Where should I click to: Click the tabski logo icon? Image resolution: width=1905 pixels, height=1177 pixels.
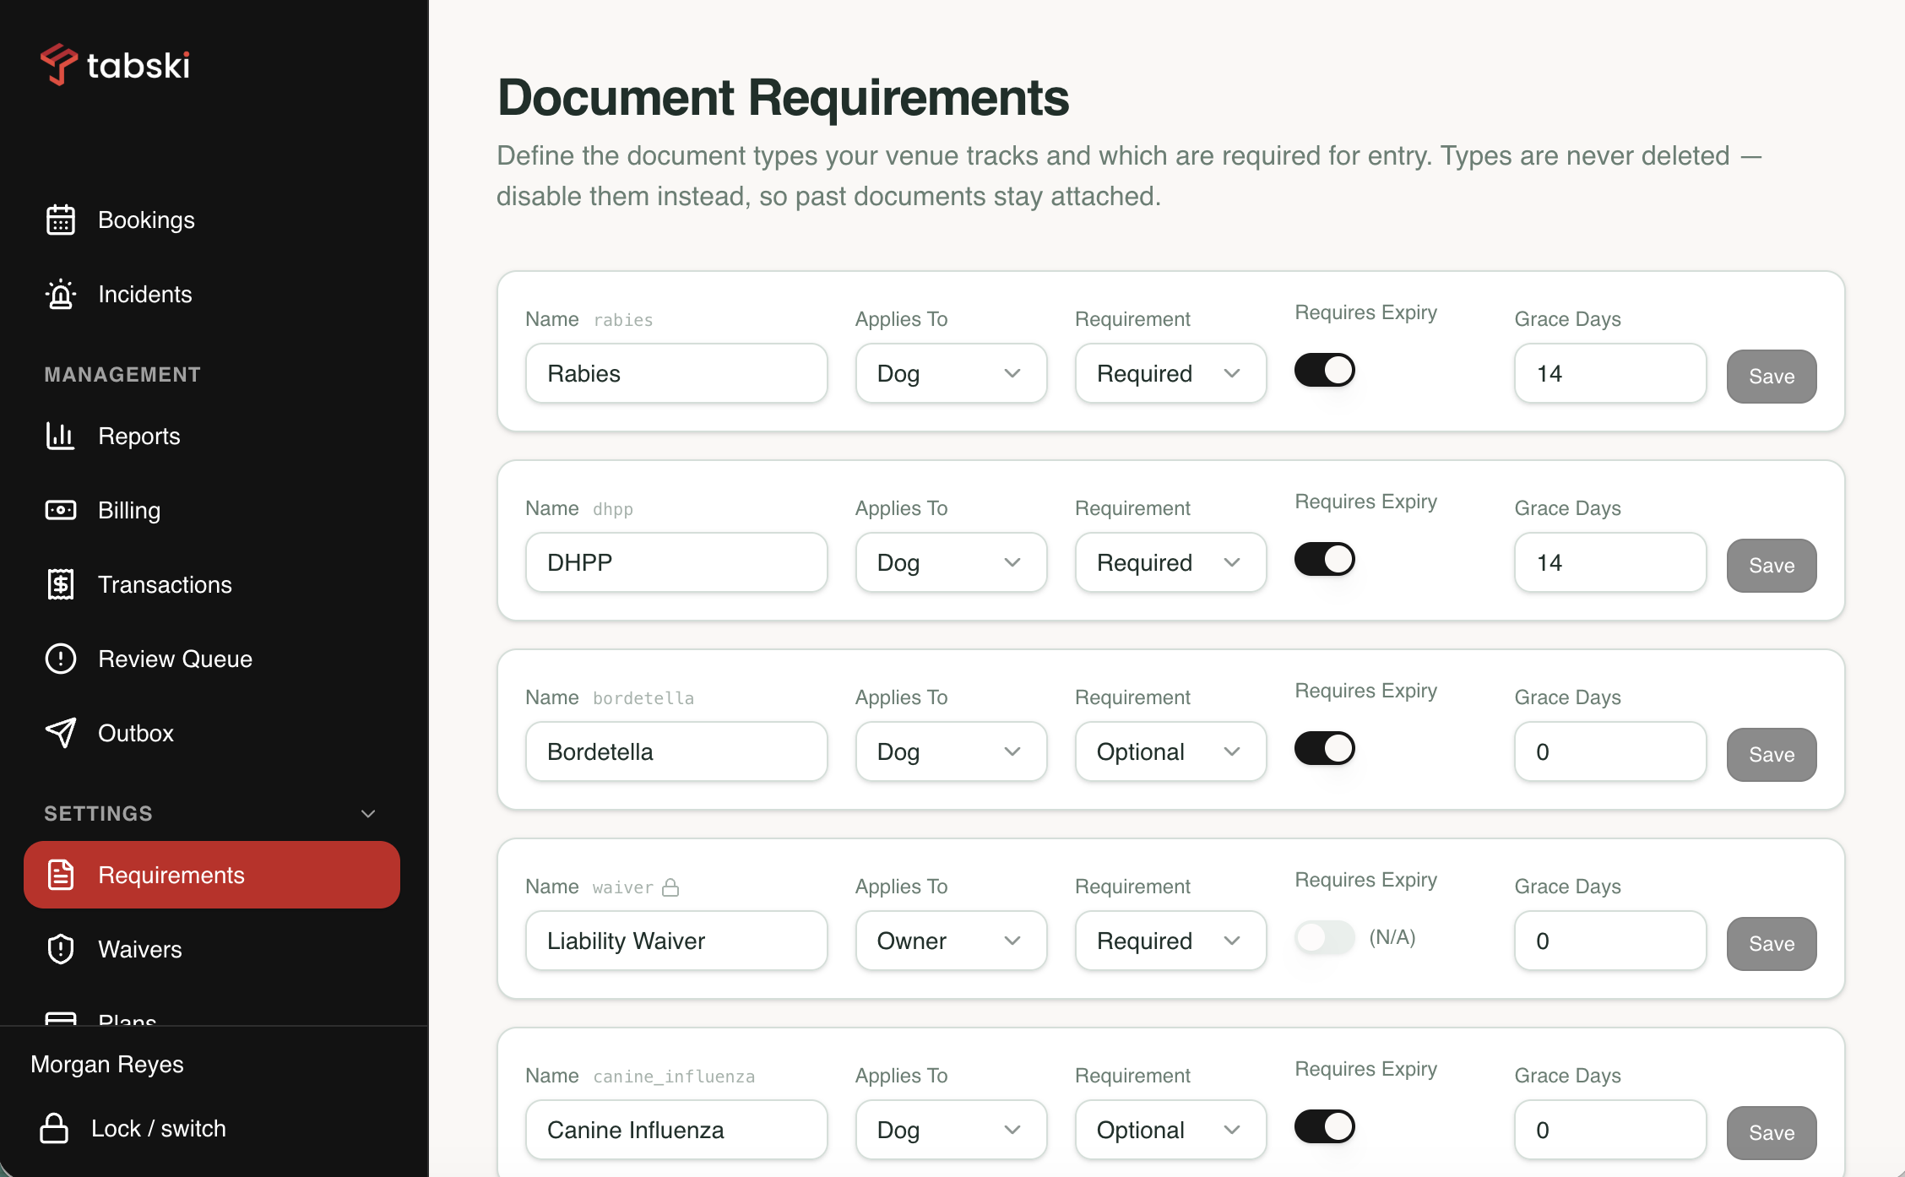click(x=58, y=65)
